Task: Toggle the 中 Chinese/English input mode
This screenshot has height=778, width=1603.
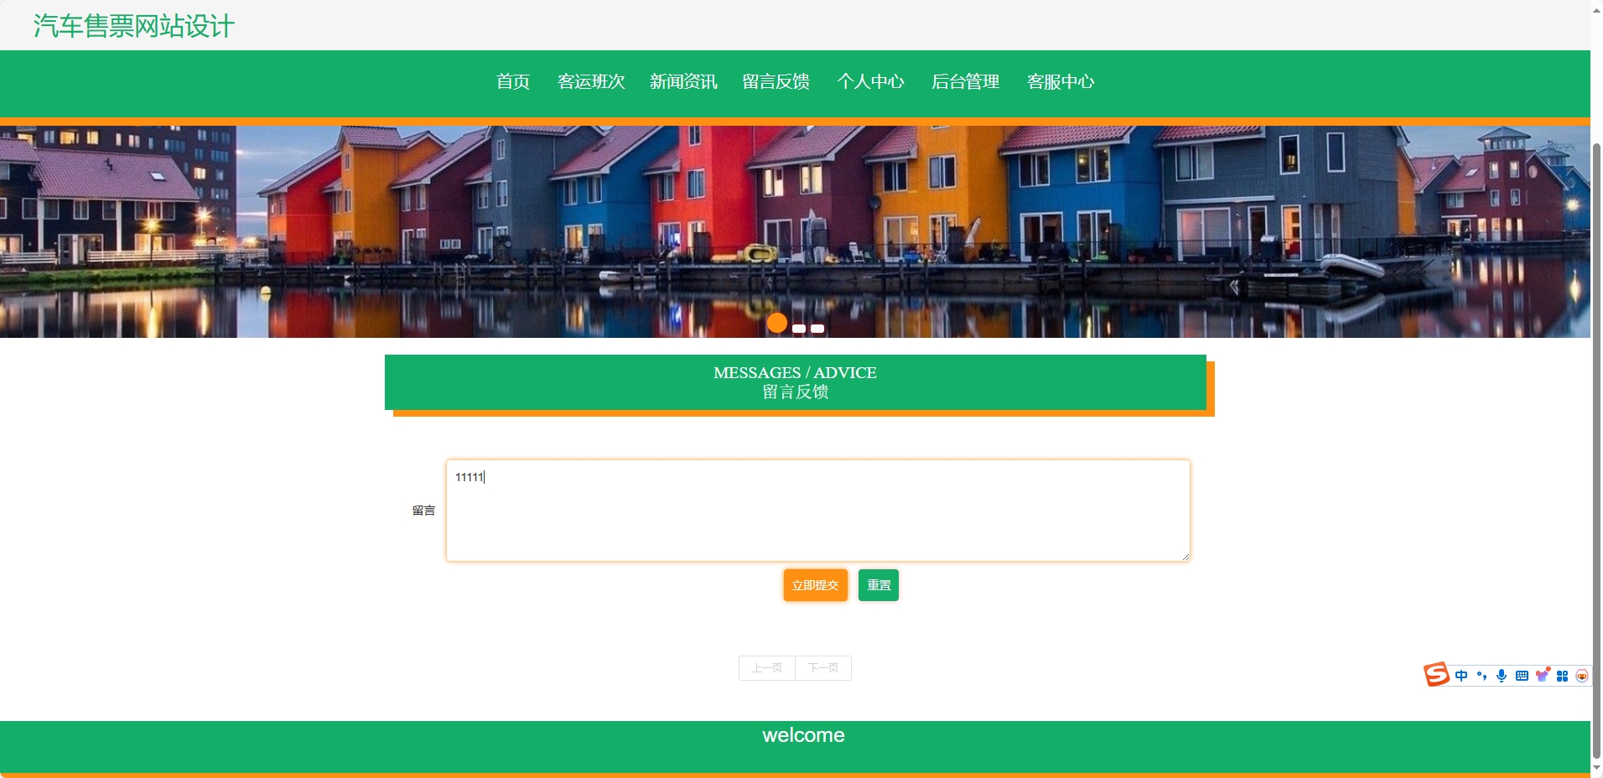Action: (1461, 676)
